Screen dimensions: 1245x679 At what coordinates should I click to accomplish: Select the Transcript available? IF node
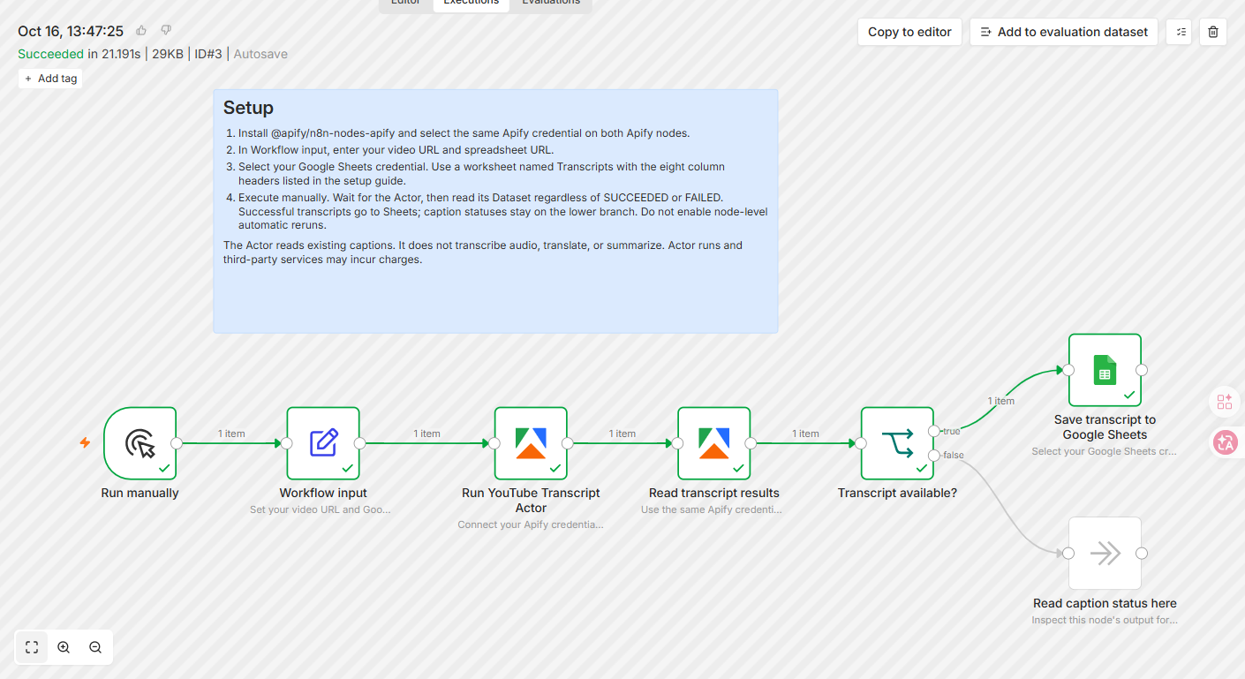[x=897, y=443]
